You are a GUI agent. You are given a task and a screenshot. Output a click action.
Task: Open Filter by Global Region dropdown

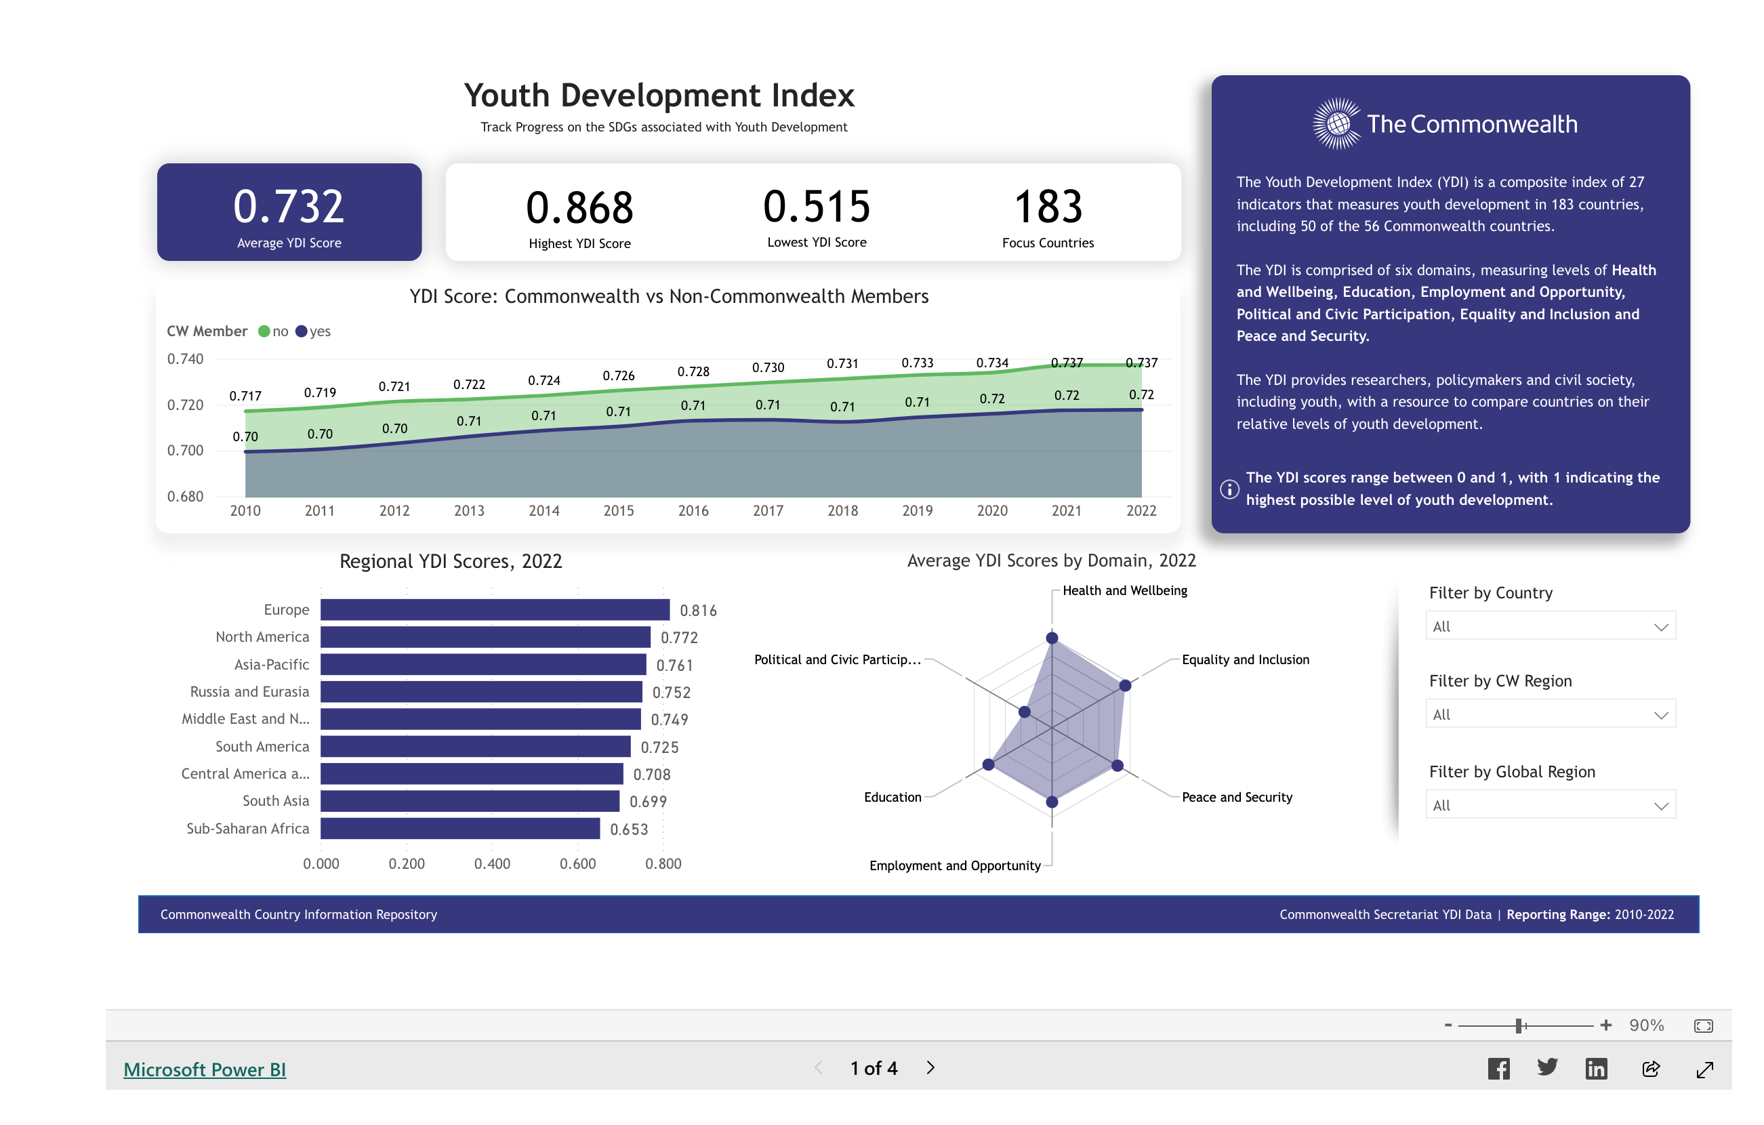(x=1550, y=805)
